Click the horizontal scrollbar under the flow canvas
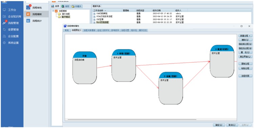The height and width of the screenshot is (128, 254). pyautogui.click(x=132, y=120)
